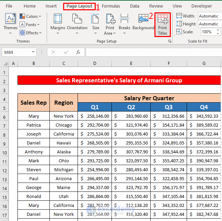Open the Orientation menu
The height and width of the screenshot is (221, 222).
pos(77,23)
